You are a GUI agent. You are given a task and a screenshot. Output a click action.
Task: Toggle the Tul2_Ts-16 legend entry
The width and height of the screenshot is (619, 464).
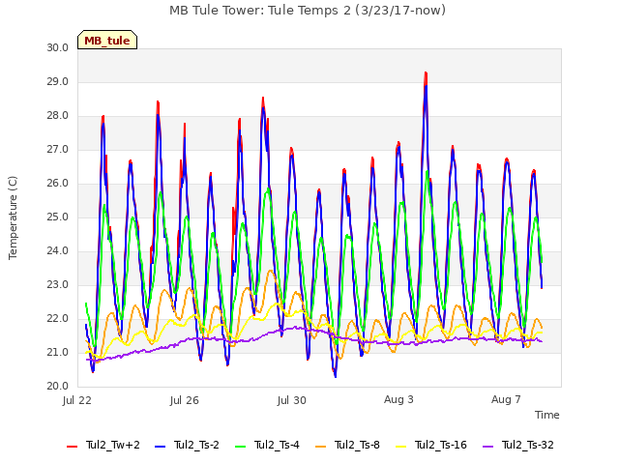pyautogui.click(x=431, y=445)
